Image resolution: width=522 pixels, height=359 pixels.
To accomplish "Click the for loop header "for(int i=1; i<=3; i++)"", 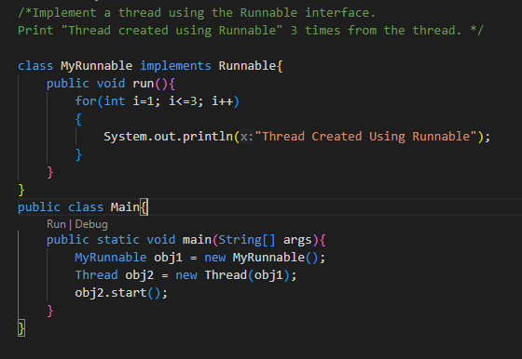I will click(x=158, y=101).
